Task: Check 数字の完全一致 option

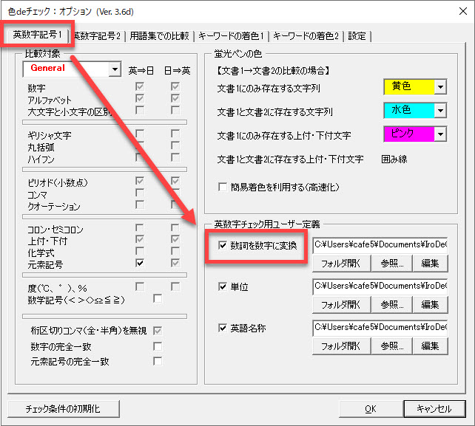Action: pyautogui.click(x=157, y=346)
